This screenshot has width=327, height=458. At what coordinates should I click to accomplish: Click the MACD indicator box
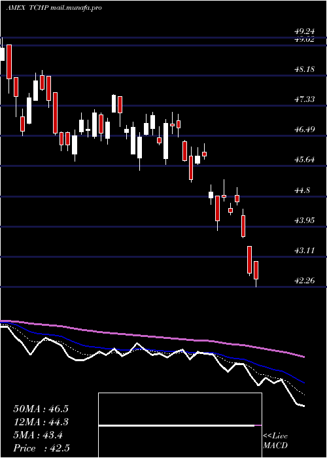180,425
